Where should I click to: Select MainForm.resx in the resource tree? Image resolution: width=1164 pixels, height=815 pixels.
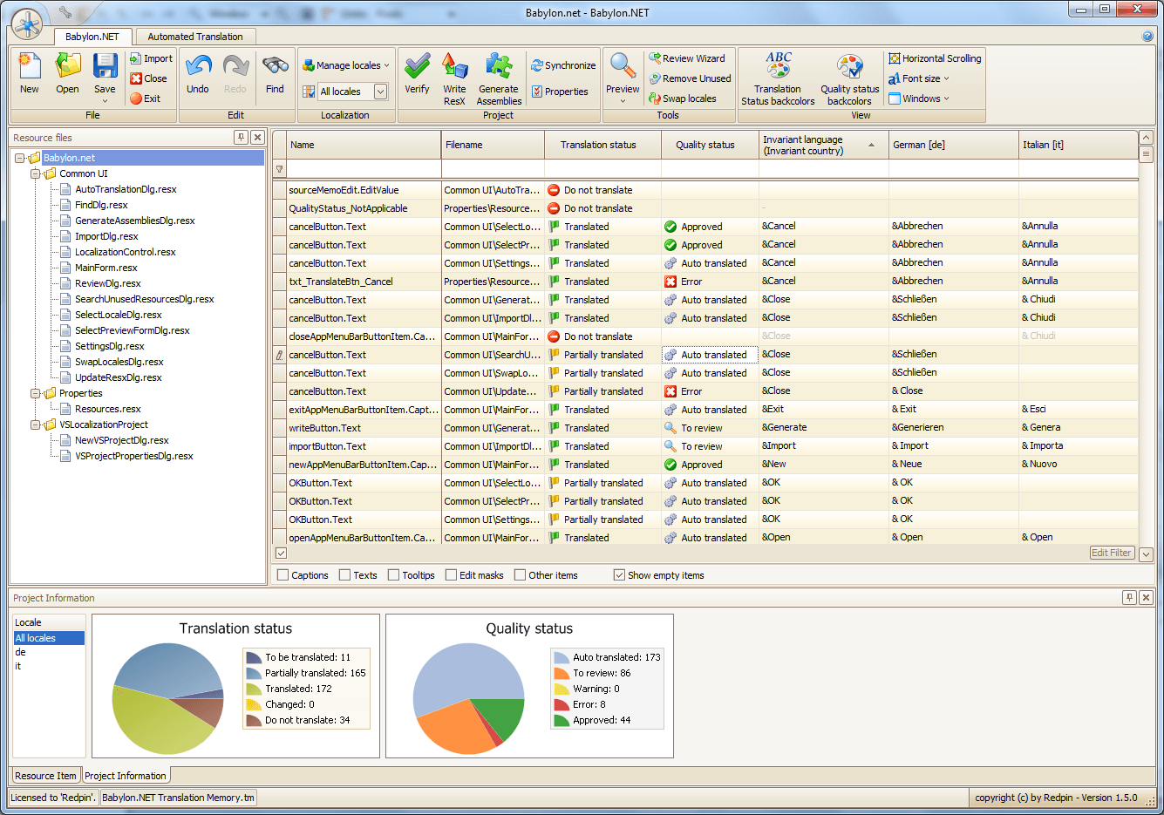[x=106, y=268]
